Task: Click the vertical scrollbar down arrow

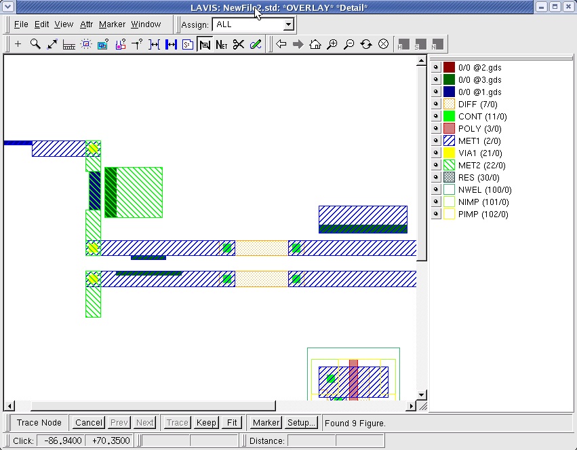Action: (422, 395)
